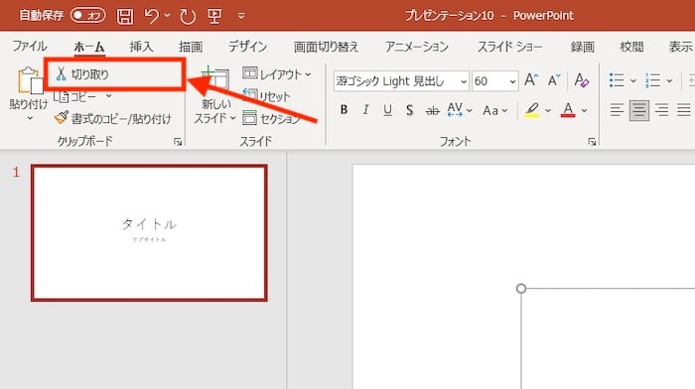
Task: Open the Undo history dropdown arrow
Action: pyautogui.click(x=167, y=16)
